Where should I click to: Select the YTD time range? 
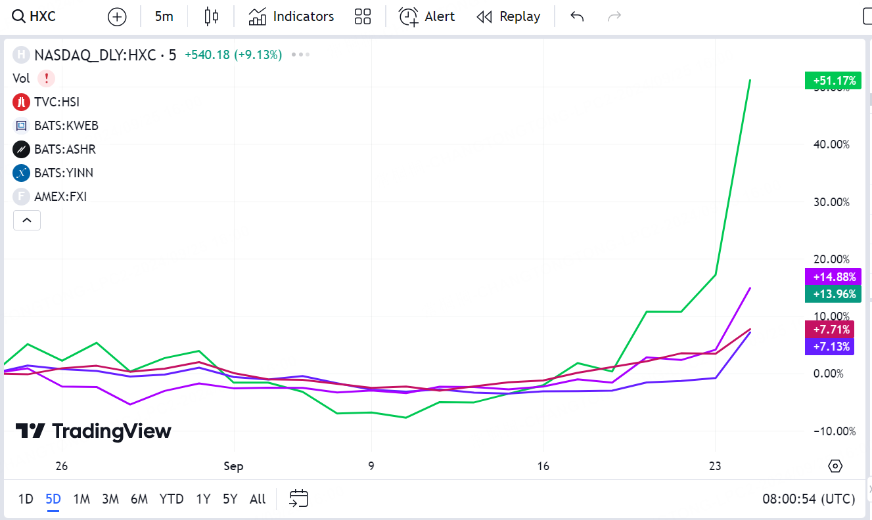tap(172, 499)
